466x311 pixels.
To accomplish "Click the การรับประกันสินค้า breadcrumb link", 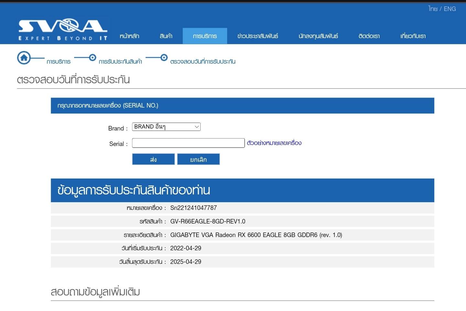I will (120, 62).
